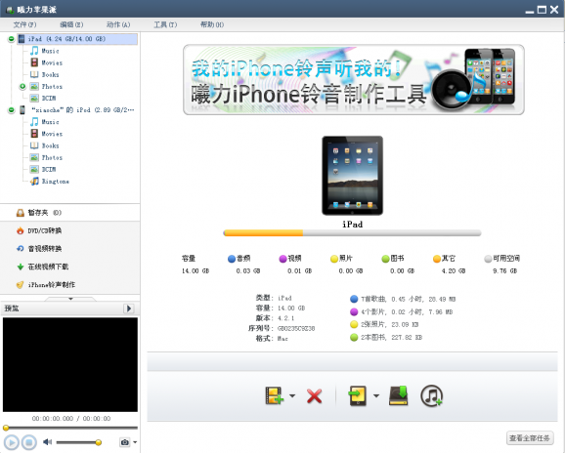Open the export to device dropdown arrow

(x=376, y=395)
